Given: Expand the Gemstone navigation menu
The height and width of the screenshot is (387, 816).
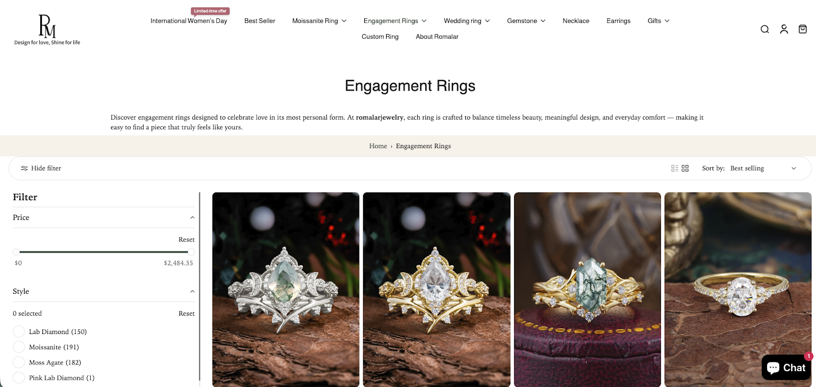Looking at the screenshot, I should click(x=526, y=21).
